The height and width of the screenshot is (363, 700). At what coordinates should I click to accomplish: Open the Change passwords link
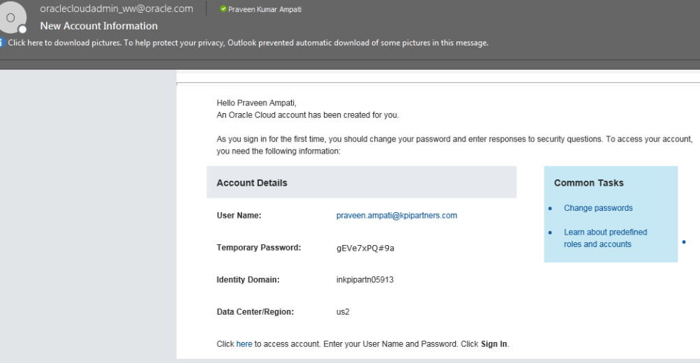pyautogui.click(x=598, y=208)
